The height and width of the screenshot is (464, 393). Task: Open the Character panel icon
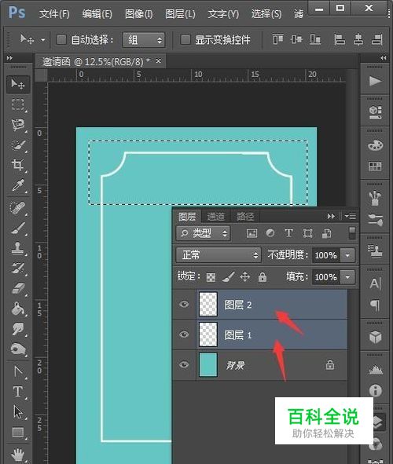pos(375,283)
